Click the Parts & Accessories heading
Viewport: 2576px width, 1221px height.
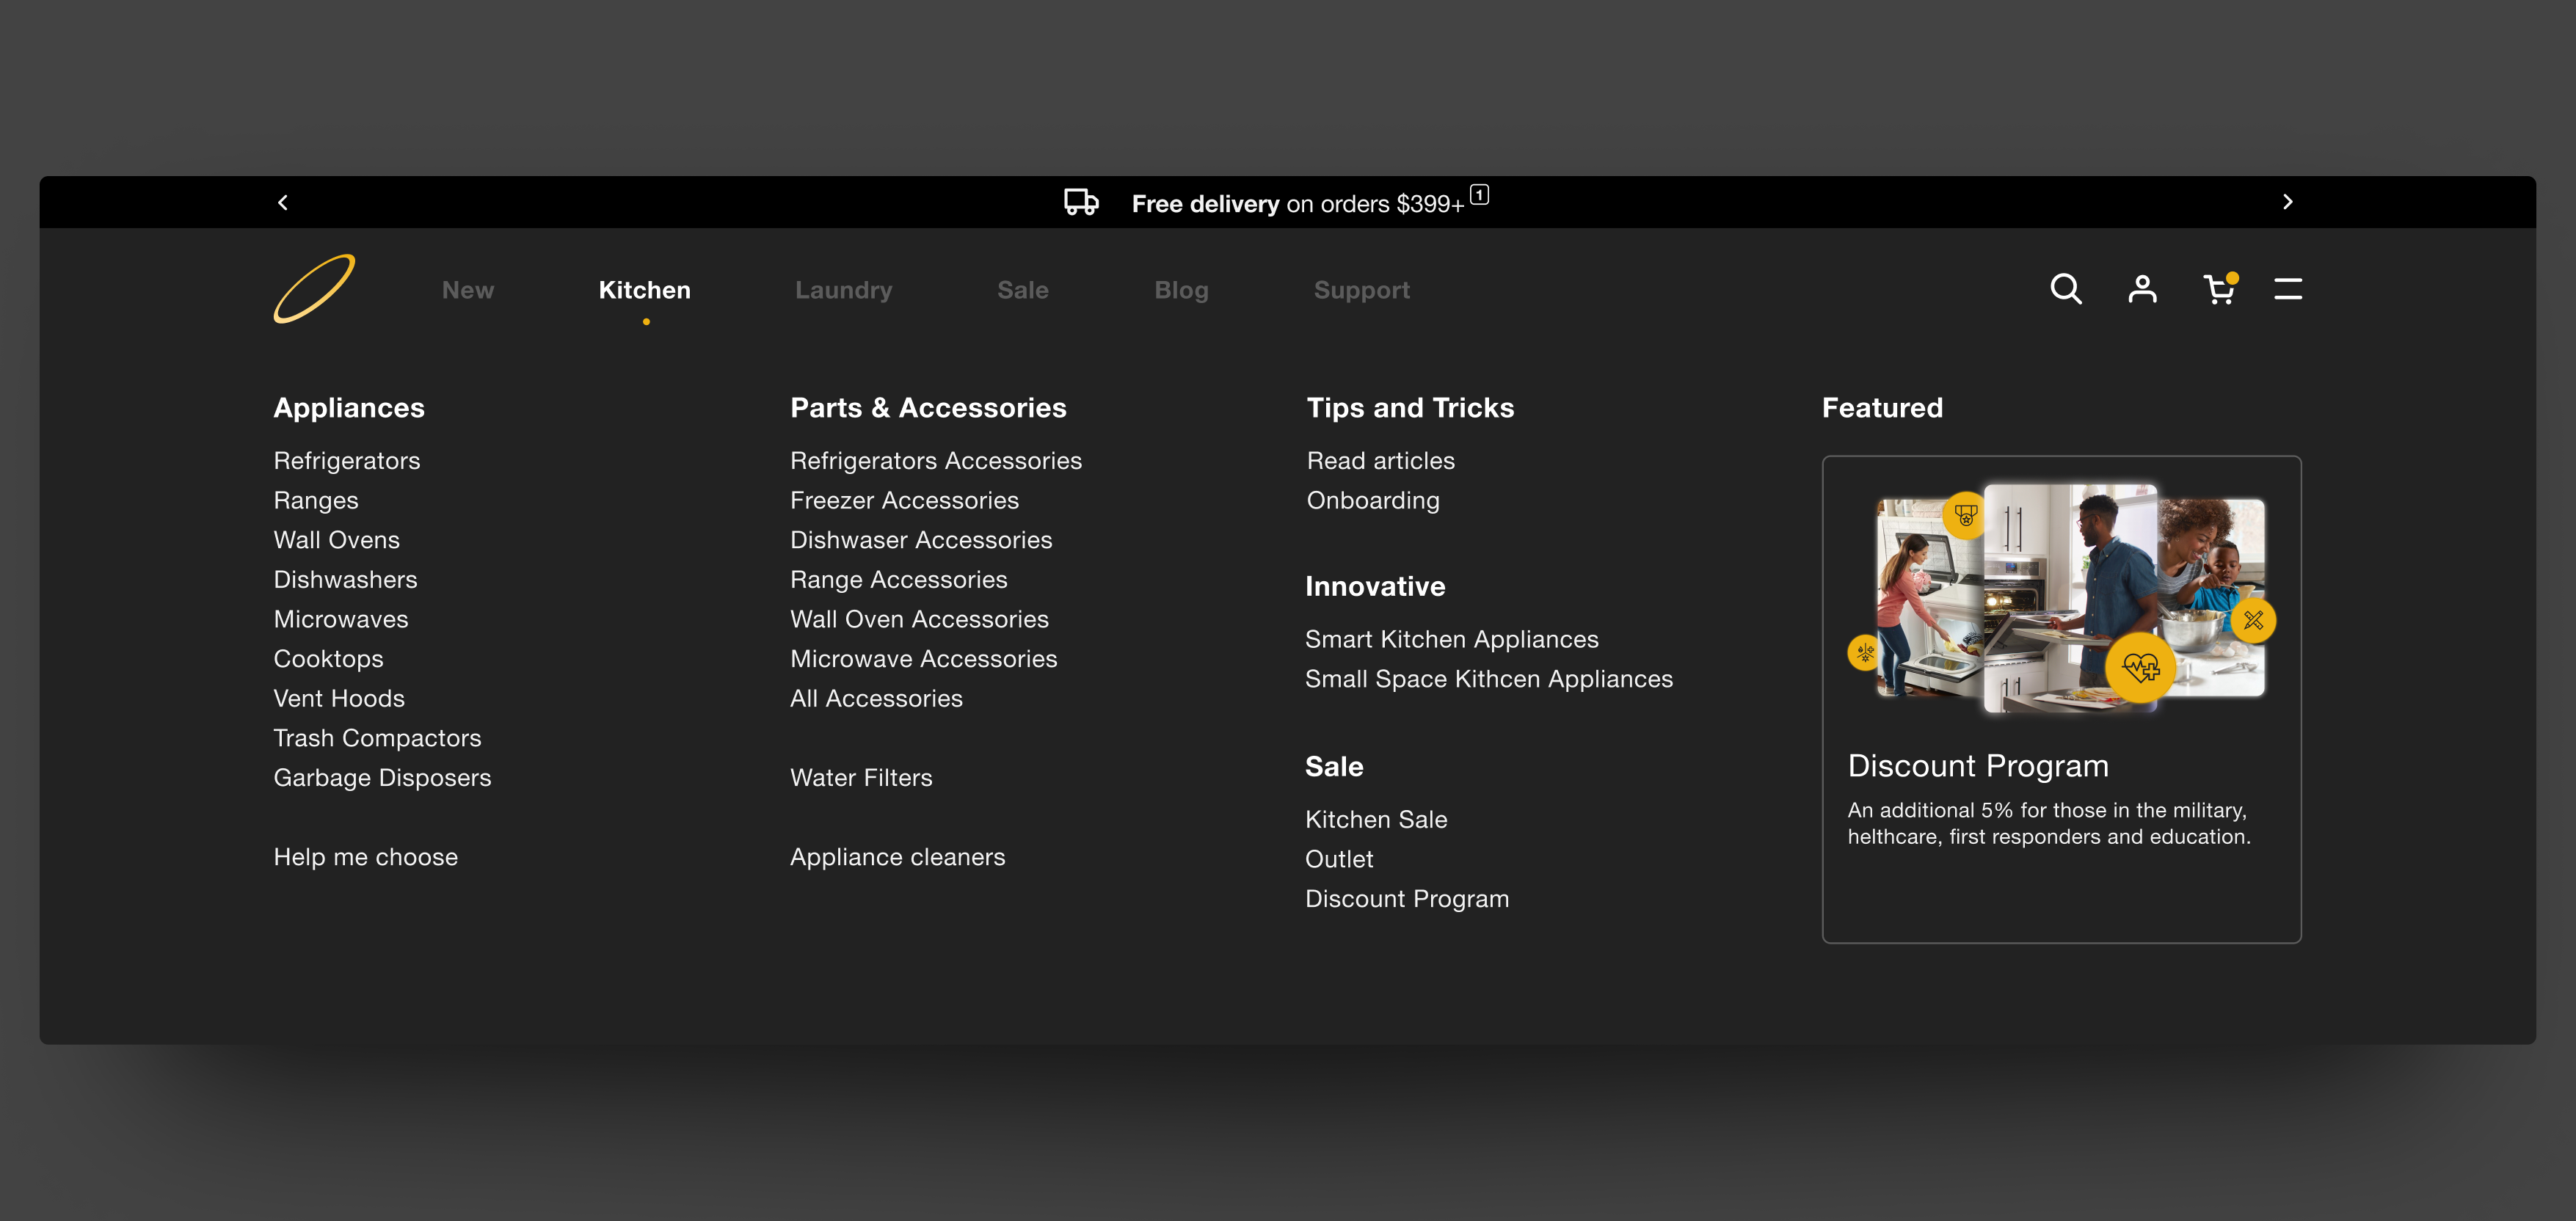928,408
